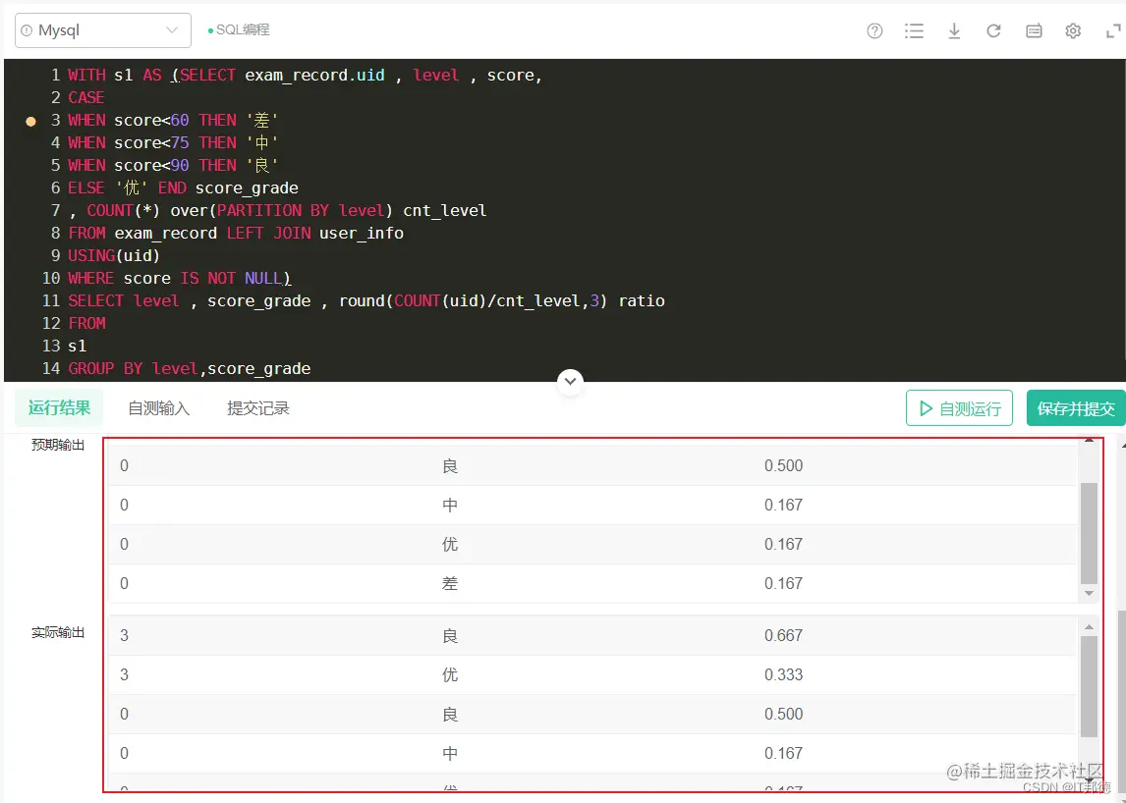Switch to the 自测输入 tab
The height and width of the screenshot is (803, 1126).
click(159, 409)
